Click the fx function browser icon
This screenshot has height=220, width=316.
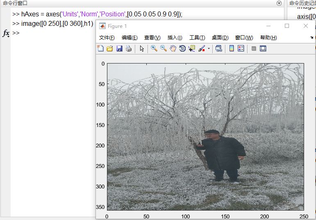pos(6,33)
